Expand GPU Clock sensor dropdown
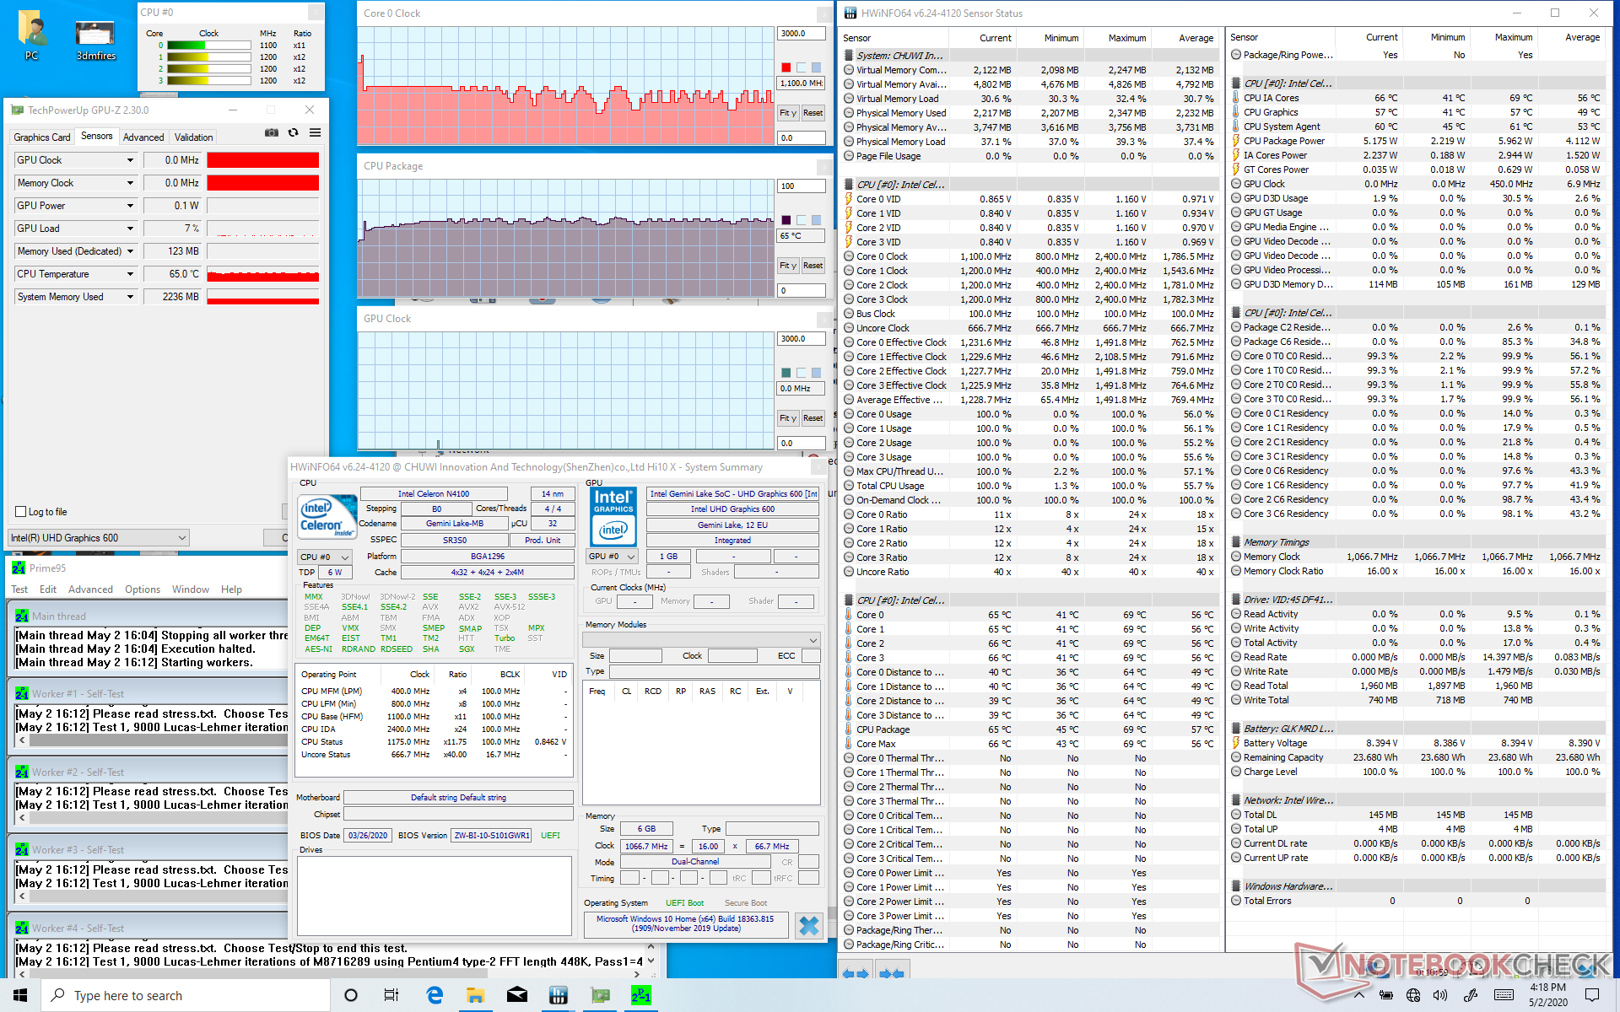The width and height of the screenshot is (1620, 1012). coord(130,160)
